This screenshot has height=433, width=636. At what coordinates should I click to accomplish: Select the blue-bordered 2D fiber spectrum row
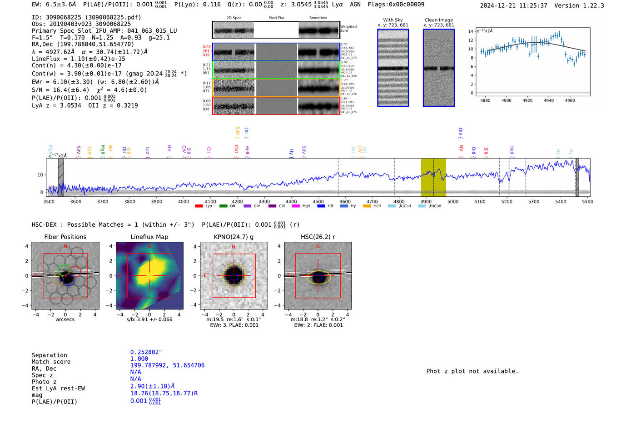click(276, 52)
